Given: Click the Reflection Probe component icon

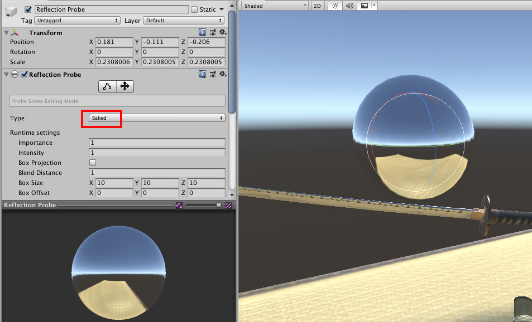Looking at the screenshot, I should pos(15,74).
